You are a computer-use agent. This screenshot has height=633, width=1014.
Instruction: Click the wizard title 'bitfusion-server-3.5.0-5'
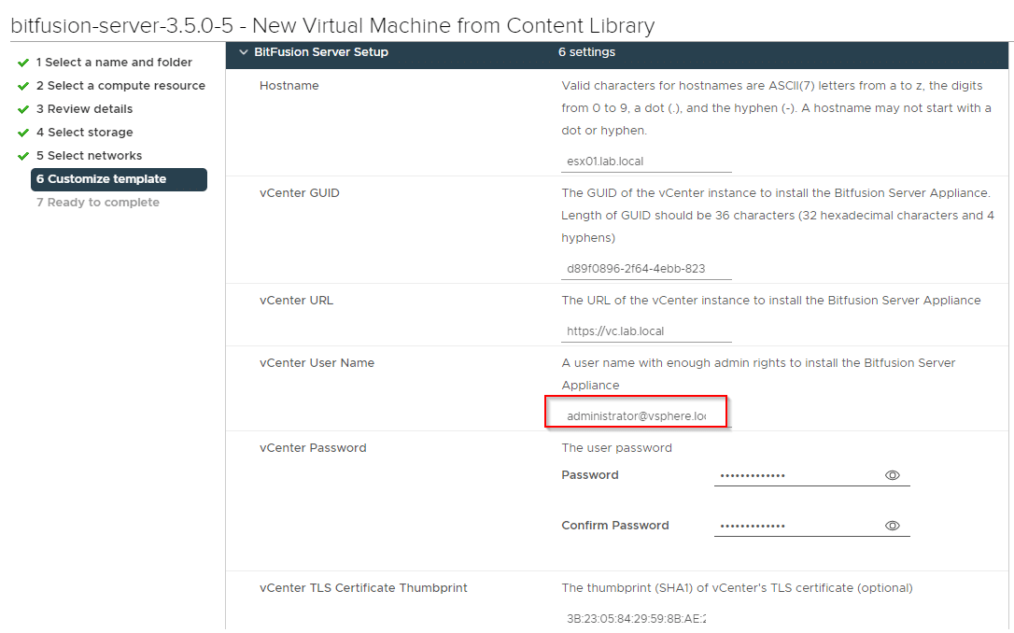tap(121, 25)
